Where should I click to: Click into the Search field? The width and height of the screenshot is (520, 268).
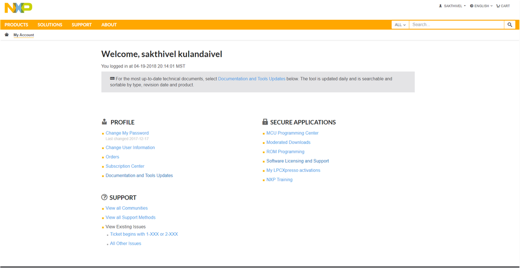pyautogui.click(x=456, y=25)
